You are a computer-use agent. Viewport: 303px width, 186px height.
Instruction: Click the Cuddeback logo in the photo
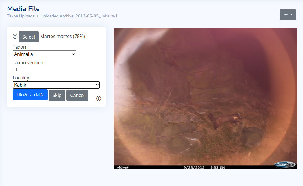pos(285,165)
